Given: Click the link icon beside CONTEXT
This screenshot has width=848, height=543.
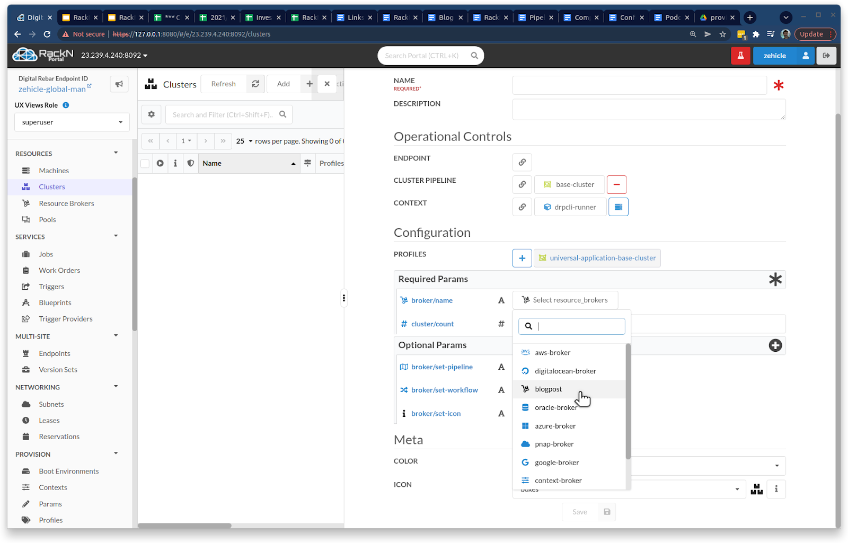Looking at the screenshot, I should click(x=522, y=207).
